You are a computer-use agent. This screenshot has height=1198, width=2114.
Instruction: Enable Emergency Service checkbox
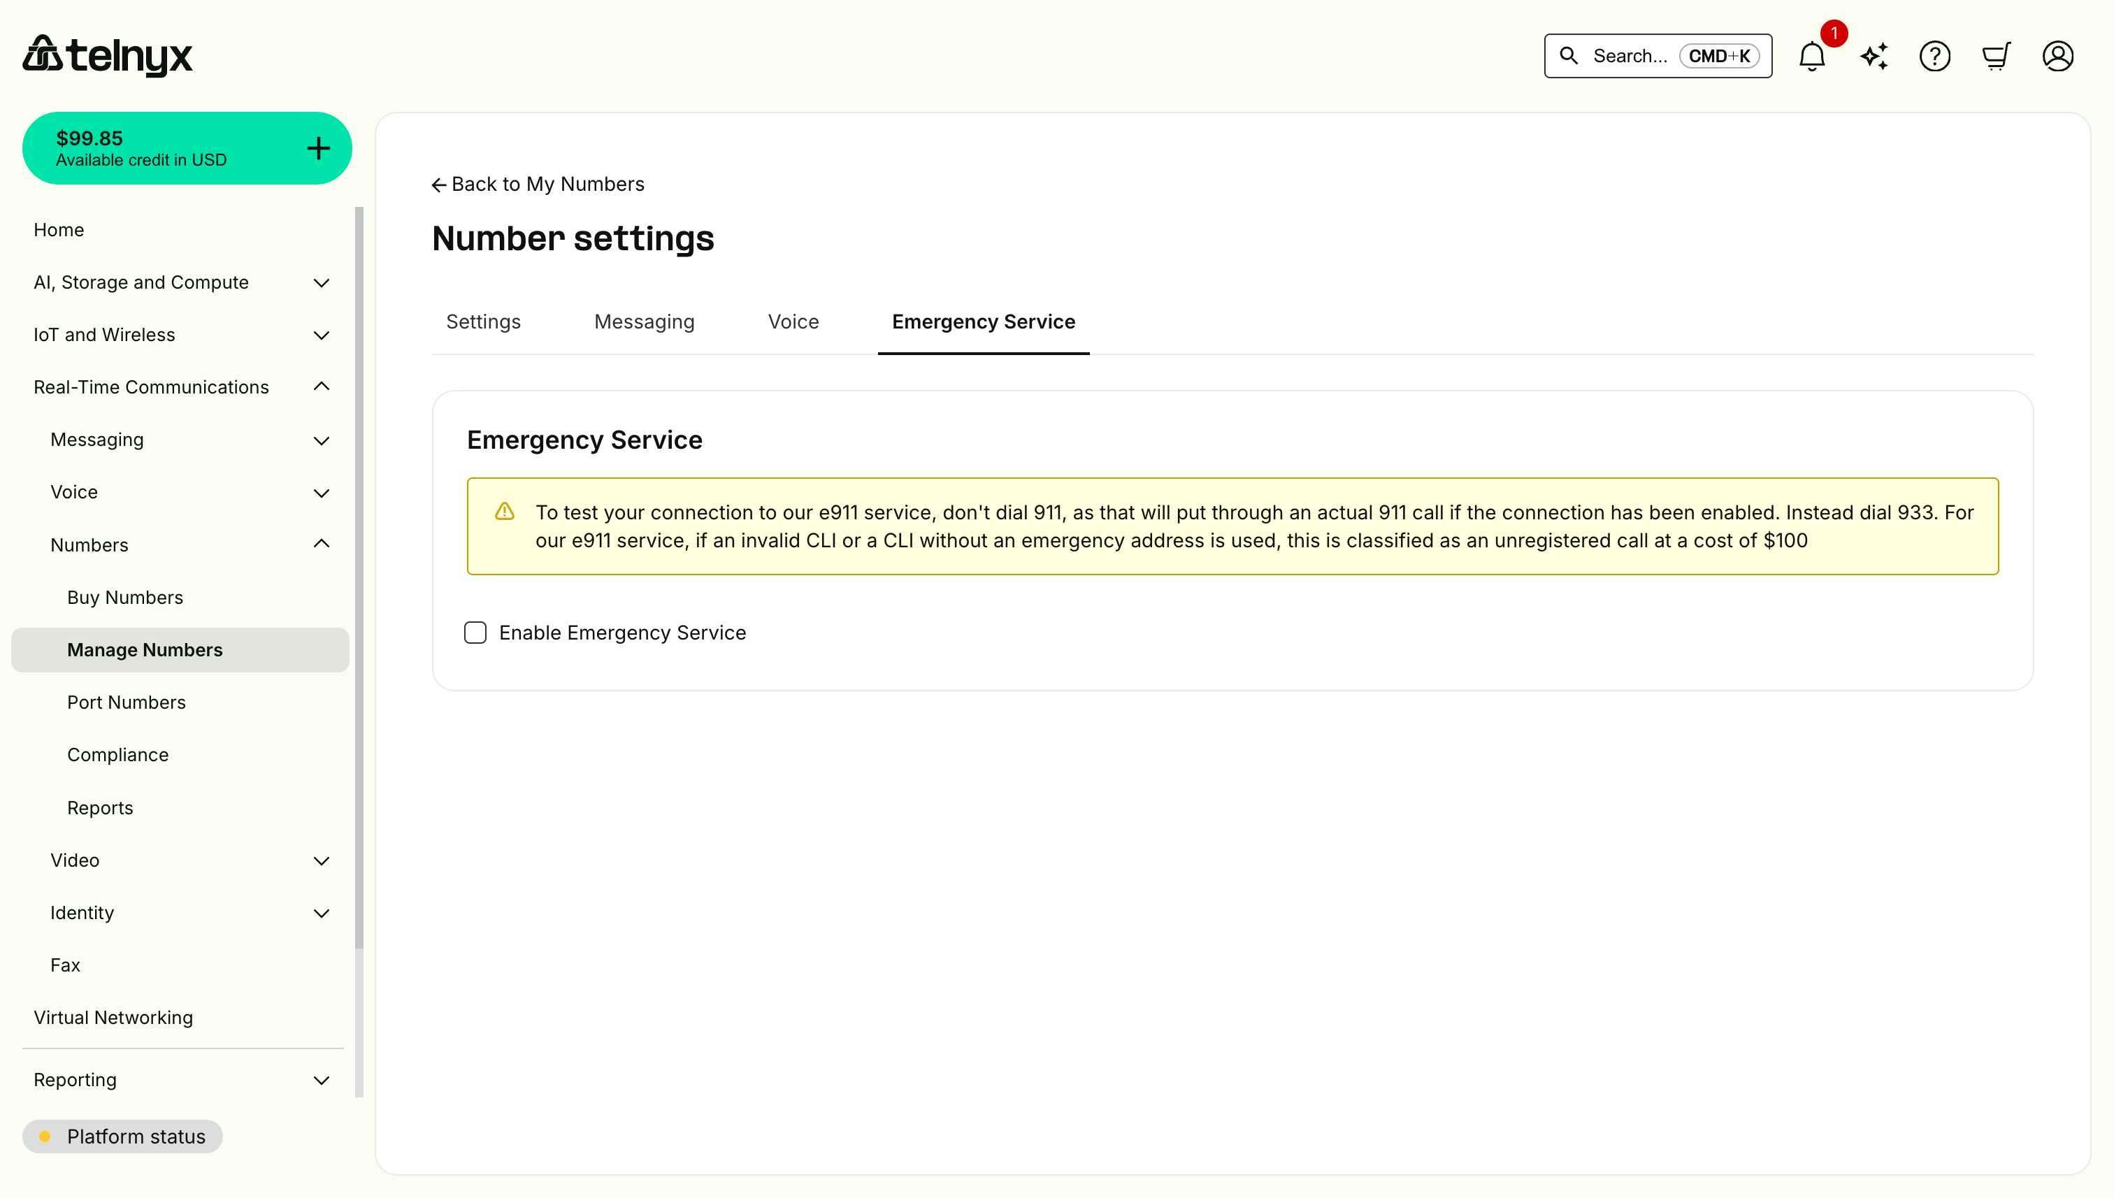pos(475,633)
